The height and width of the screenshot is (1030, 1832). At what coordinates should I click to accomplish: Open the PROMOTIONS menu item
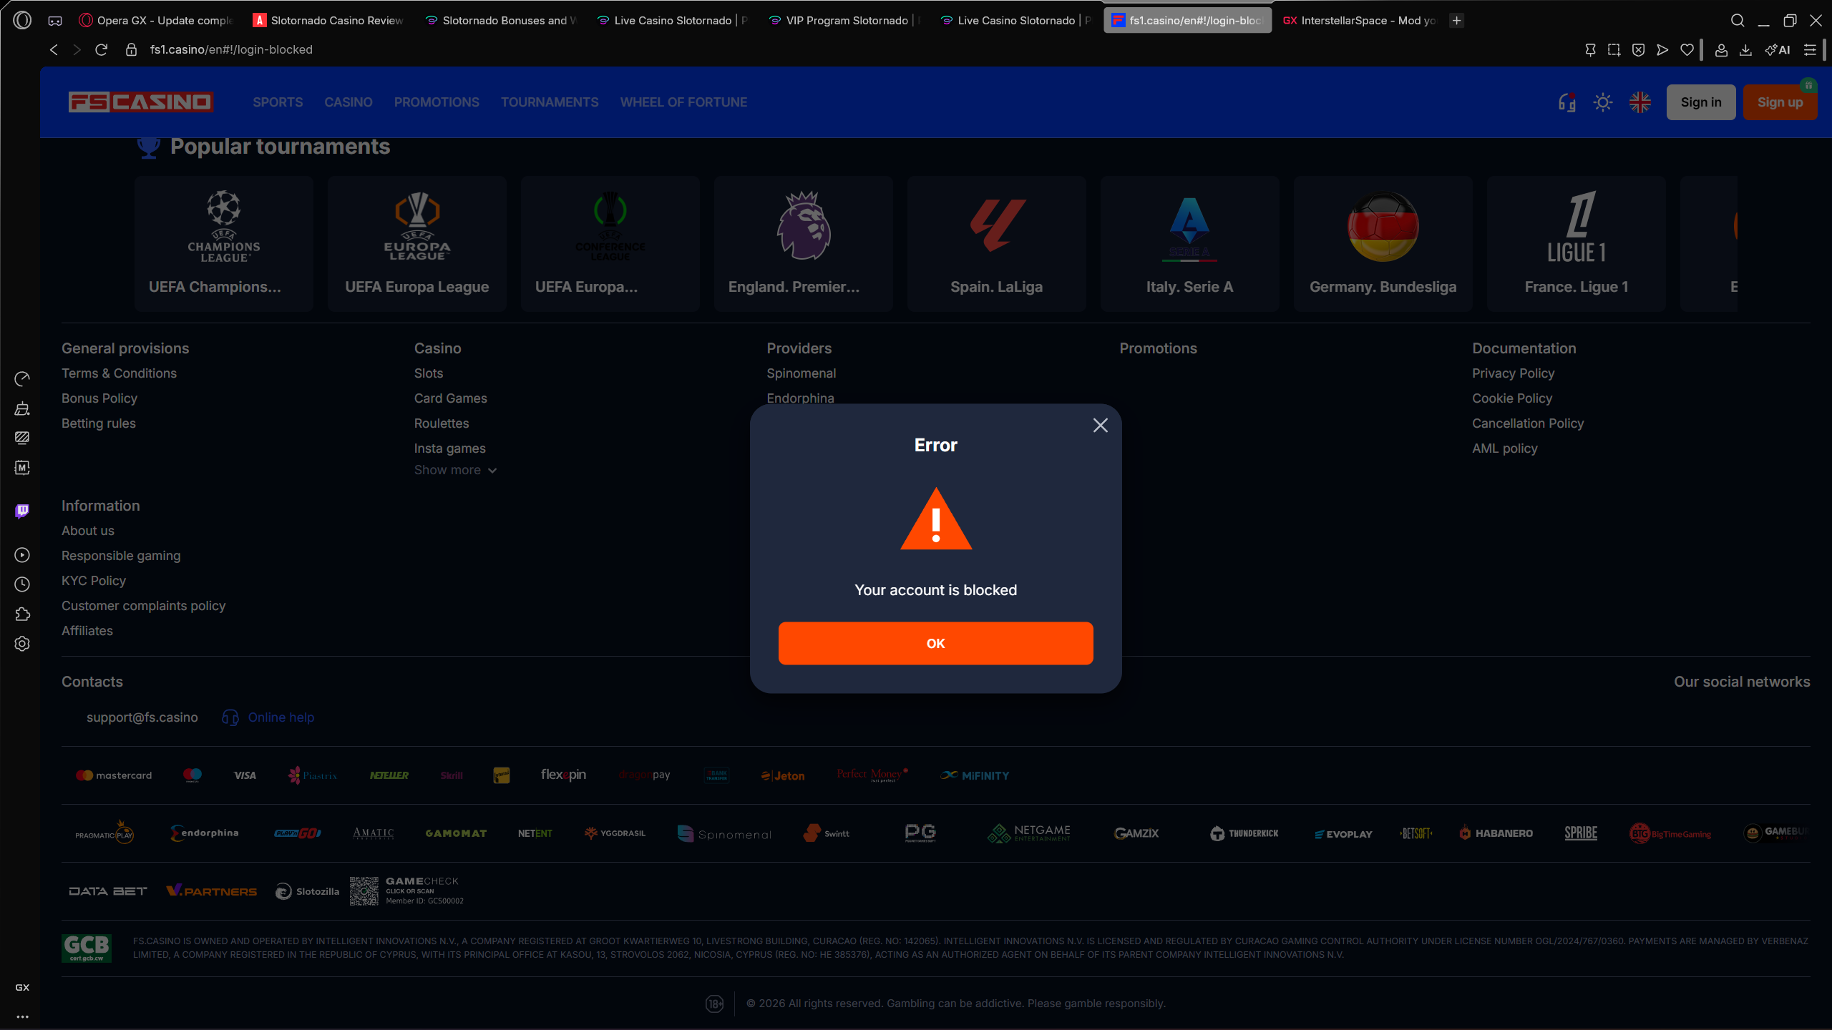pyautogui.click(x=437, y=102)
